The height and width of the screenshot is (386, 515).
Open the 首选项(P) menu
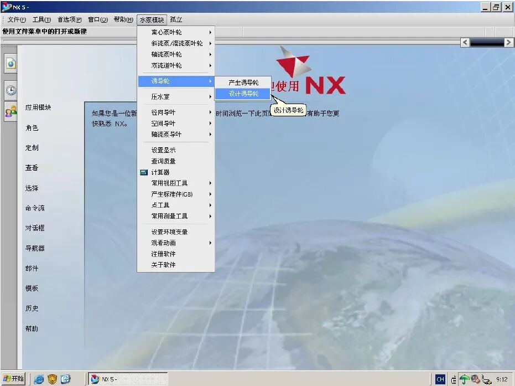coord(69,20)
